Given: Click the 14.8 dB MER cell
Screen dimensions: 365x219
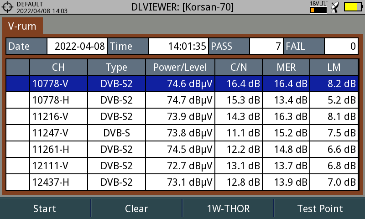Looking at the screenshot, I should click(x=286, y=149).
